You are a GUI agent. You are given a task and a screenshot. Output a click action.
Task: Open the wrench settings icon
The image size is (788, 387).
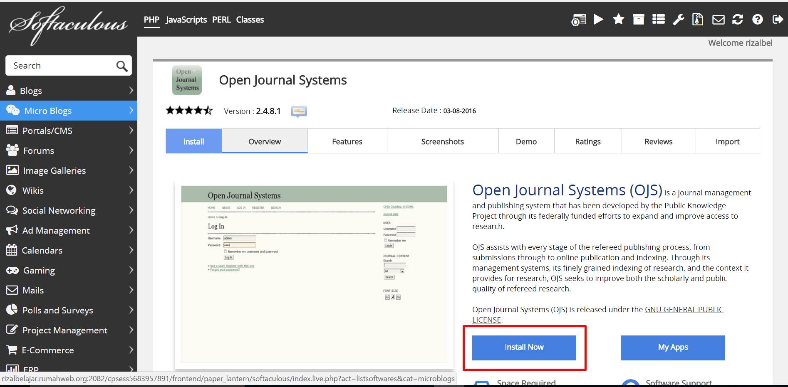pyautogui.click(x=679, y=20)
